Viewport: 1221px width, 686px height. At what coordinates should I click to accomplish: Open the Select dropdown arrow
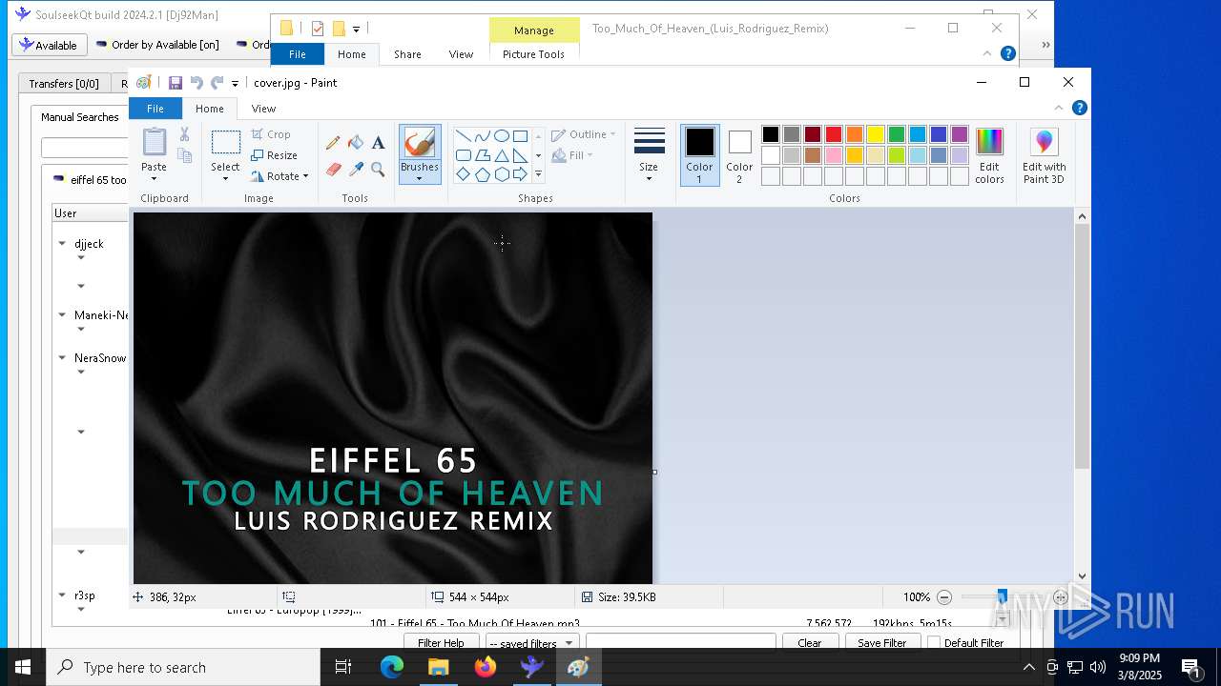pyautogui.click(x=225, y=178)
